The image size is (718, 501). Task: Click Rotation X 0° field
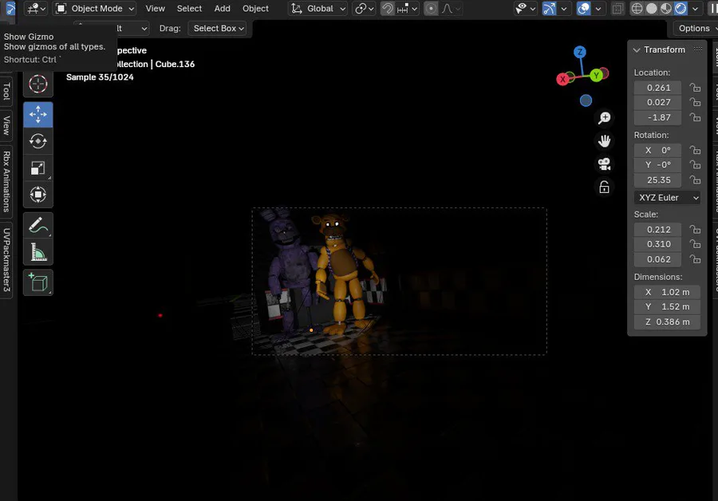tap(657, 150)
